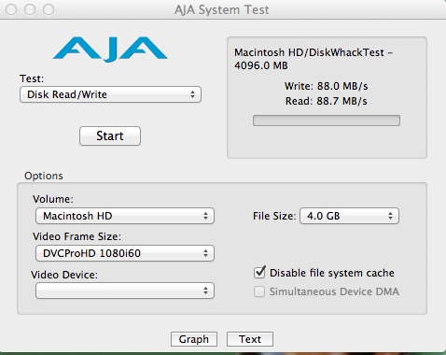446x355 pixels.
Task: Click the test progress bar
Action: (x=327, y=121)
